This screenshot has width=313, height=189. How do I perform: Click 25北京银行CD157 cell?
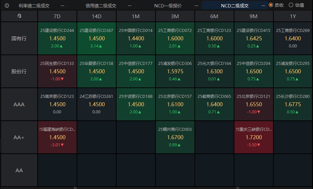175,104
